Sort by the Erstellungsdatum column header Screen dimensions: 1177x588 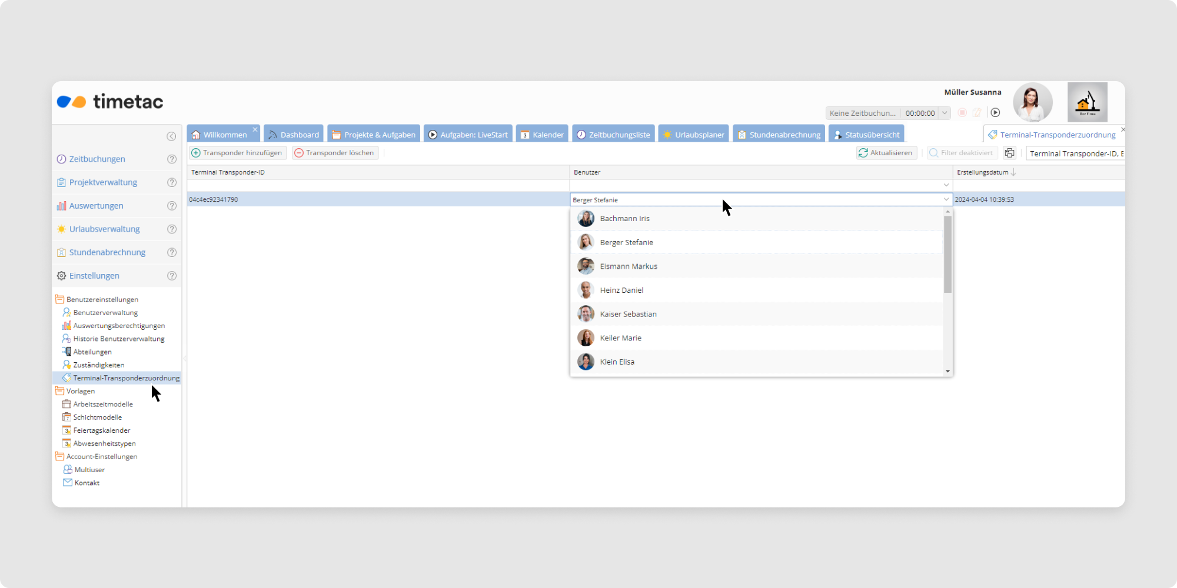982,172
